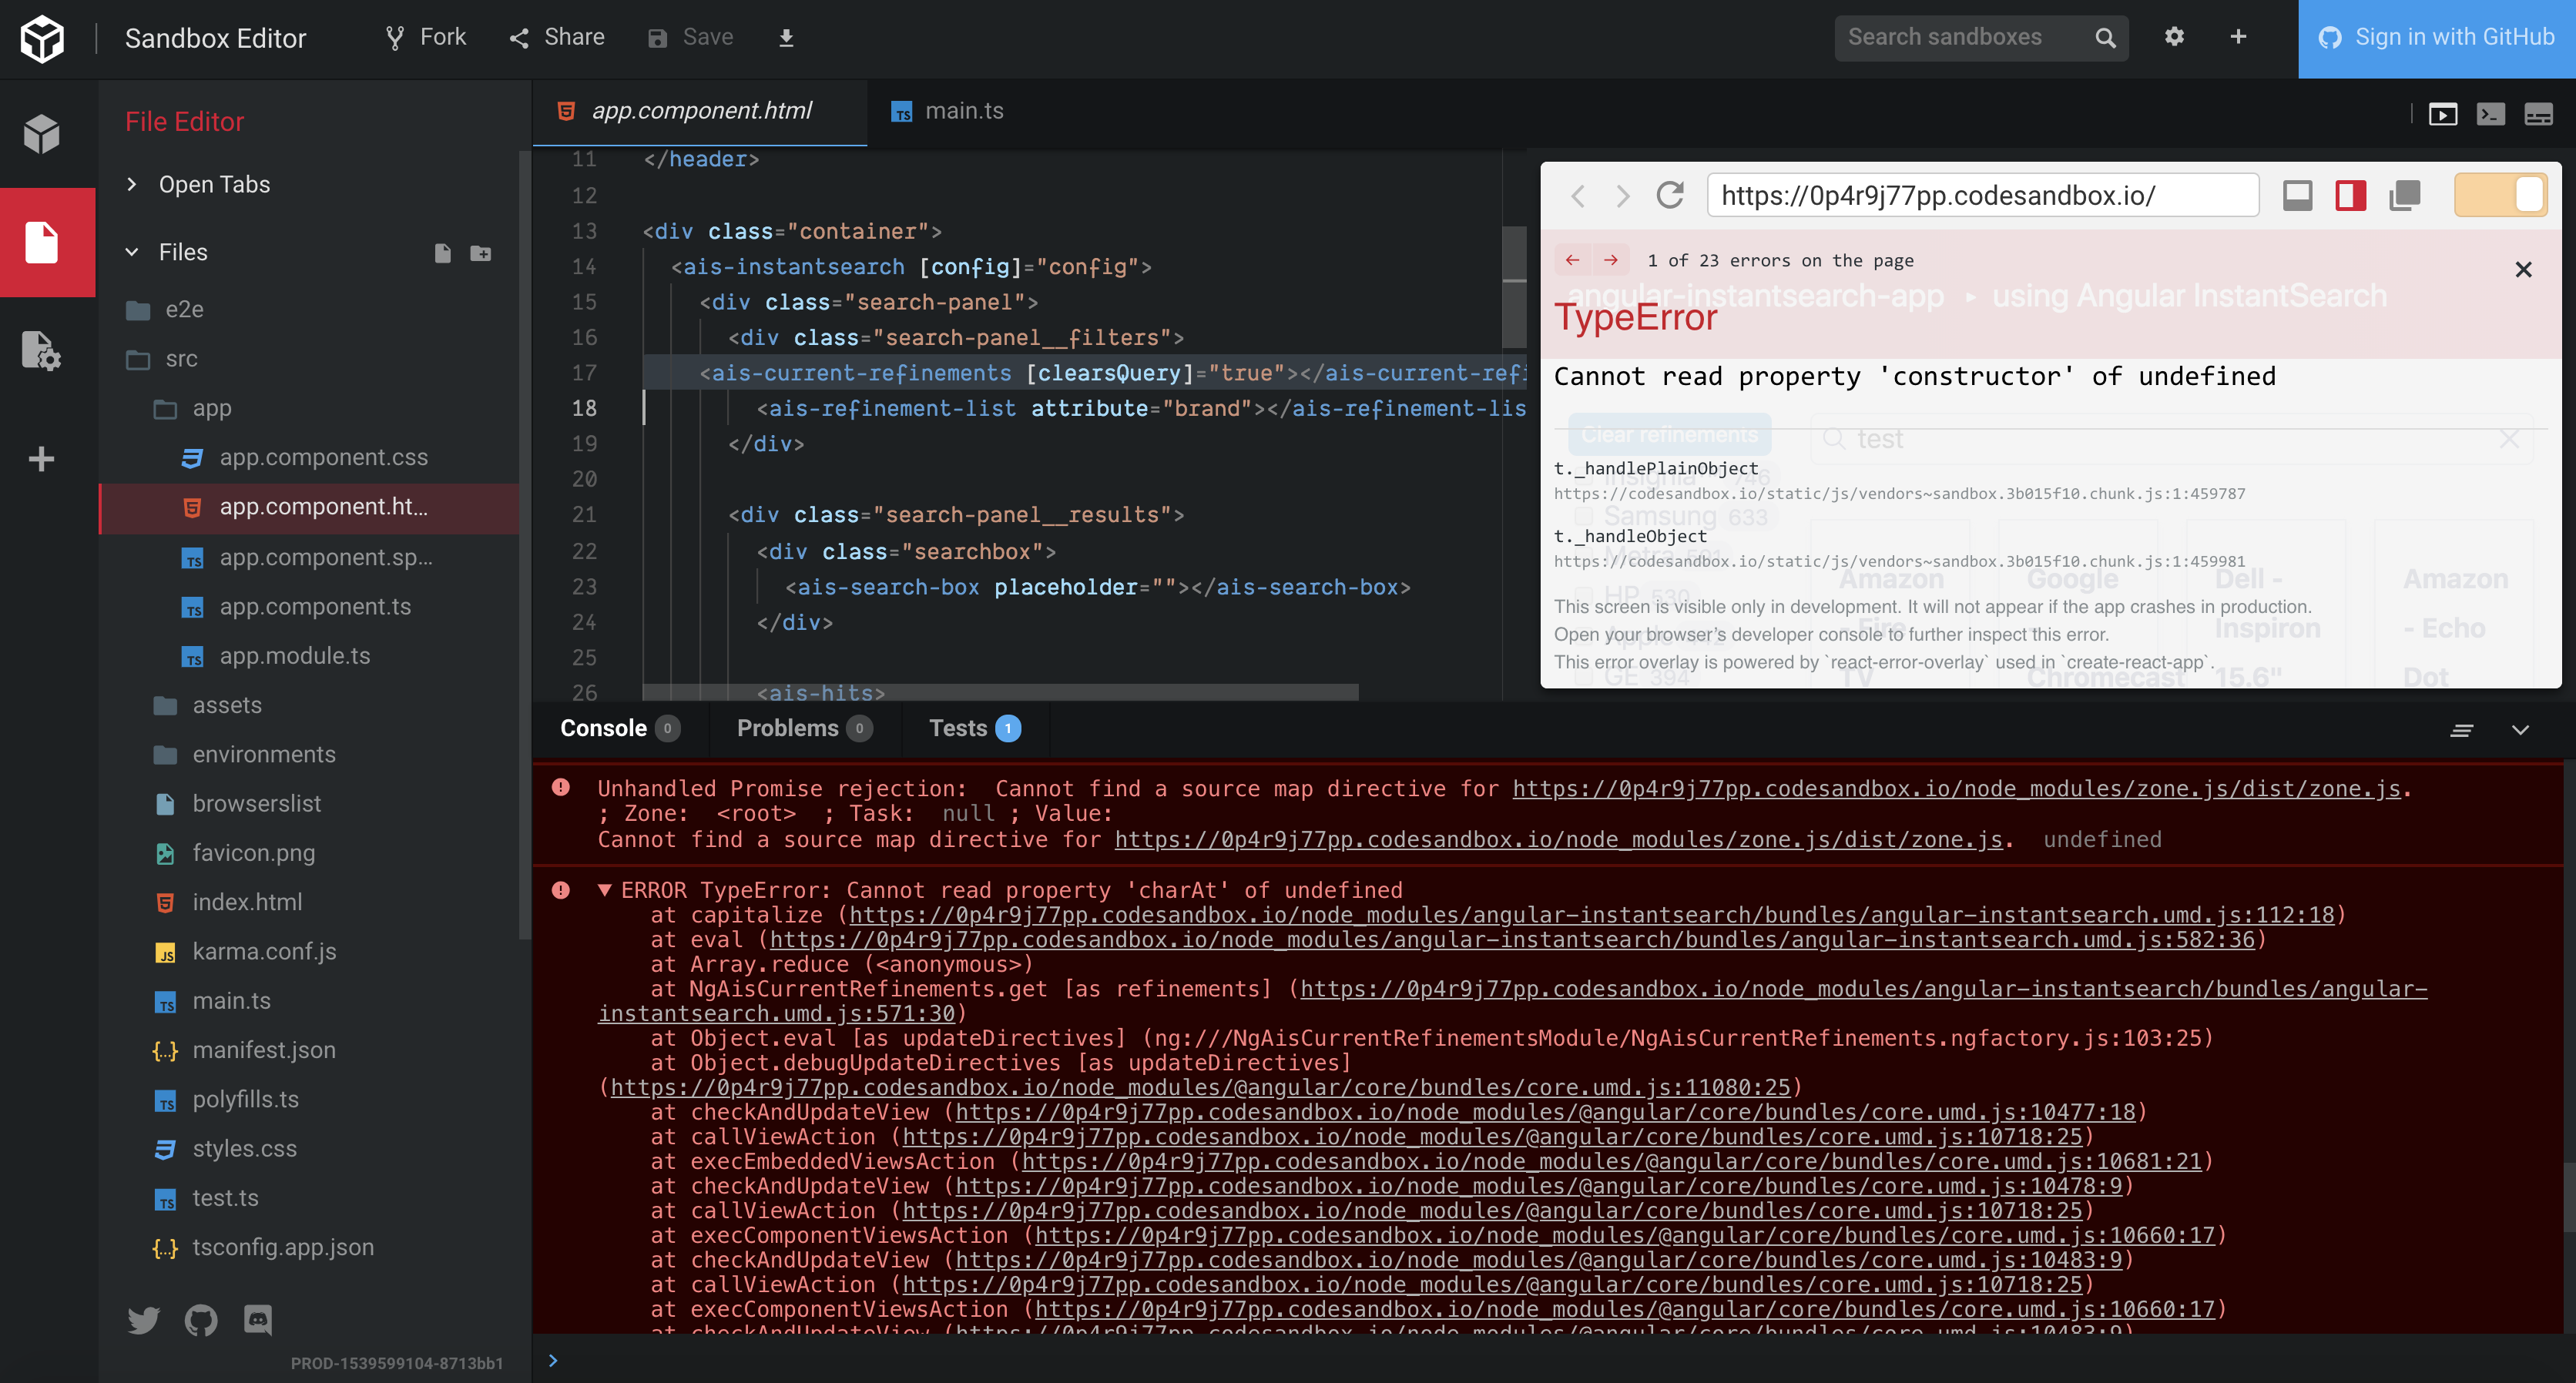
Task: Refresh the sandbox preview browser
Action: (1668, 196)
